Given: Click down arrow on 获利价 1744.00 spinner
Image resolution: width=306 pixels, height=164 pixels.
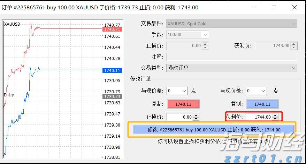Looking at the screenshot, I should coord(275,119).
